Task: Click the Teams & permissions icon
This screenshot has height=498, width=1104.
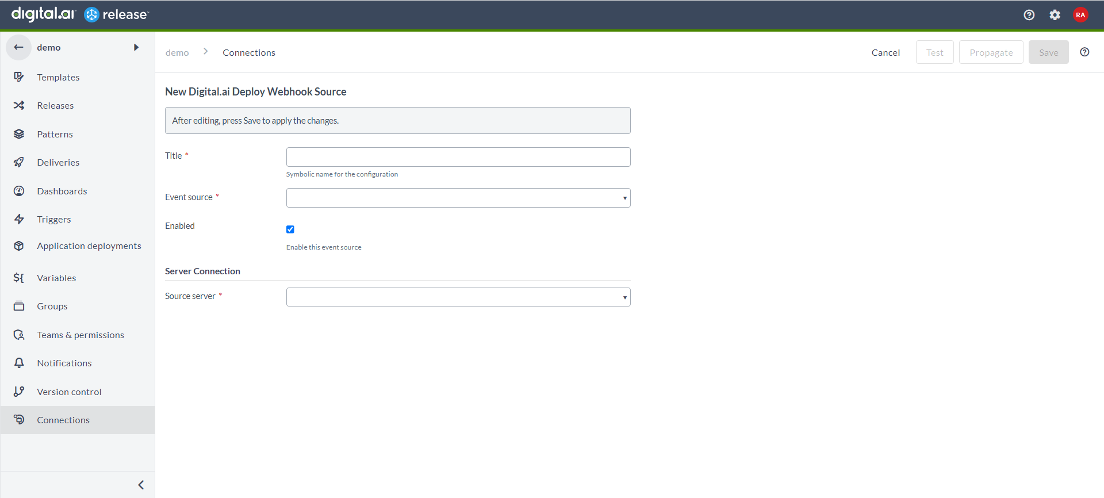Action: pyautogui.click(x=19, y=335)
